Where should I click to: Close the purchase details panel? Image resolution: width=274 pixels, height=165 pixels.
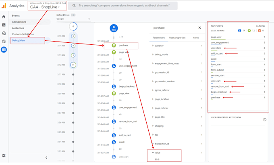[199, 28]
